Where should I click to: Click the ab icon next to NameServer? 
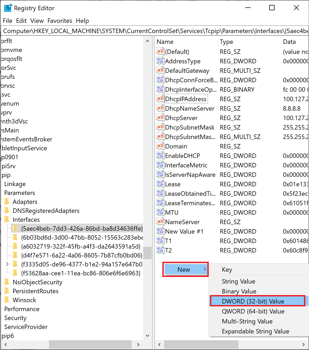pos(160,222)
